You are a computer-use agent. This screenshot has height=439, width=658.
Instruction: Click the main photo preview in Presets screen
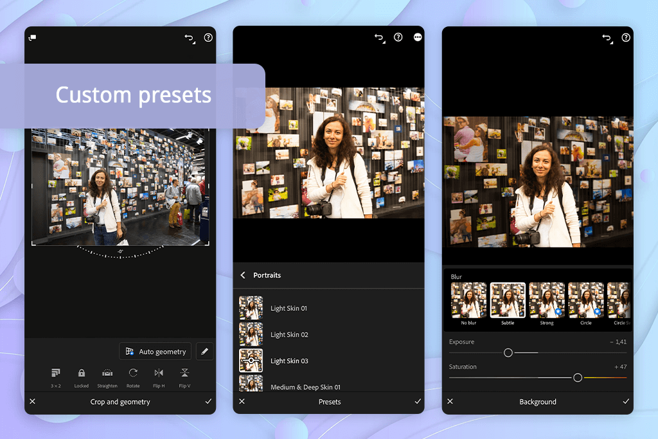pos(328,153)
